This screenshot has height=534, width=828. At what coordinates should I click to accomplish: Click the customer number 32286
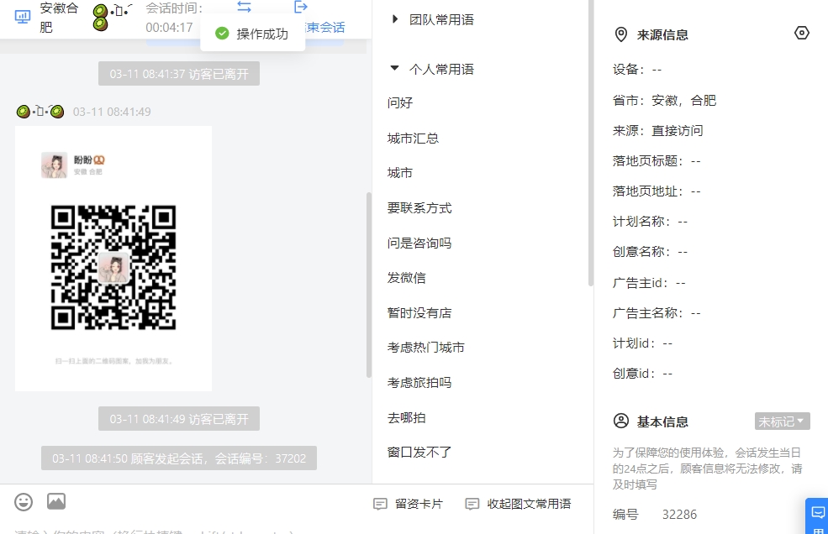[679, 515]
